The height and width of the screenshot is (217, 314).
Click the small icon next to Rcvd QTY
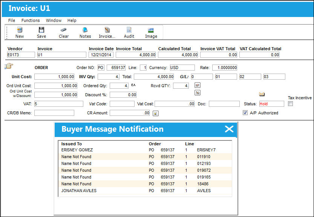coord(198,85)
